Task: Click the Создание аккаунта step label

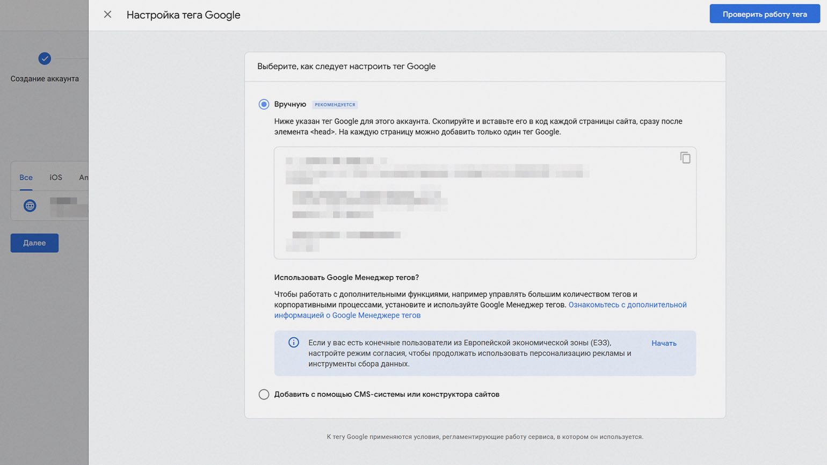Action: (45, 78)
